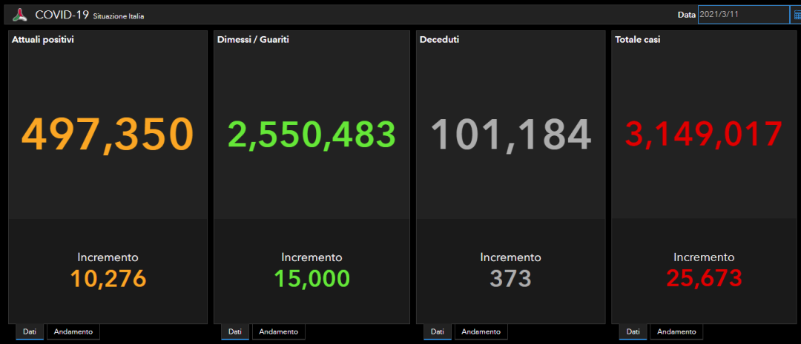Click the Protezione Civile logo icon

point(19,15)
